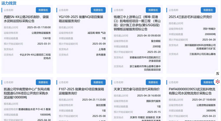This screenshot has width=221, height=121.
Task: Open title YGJ109-2025 埃塞NQI项目集装箱运输服务询价
Action: [x=81, y=19]
